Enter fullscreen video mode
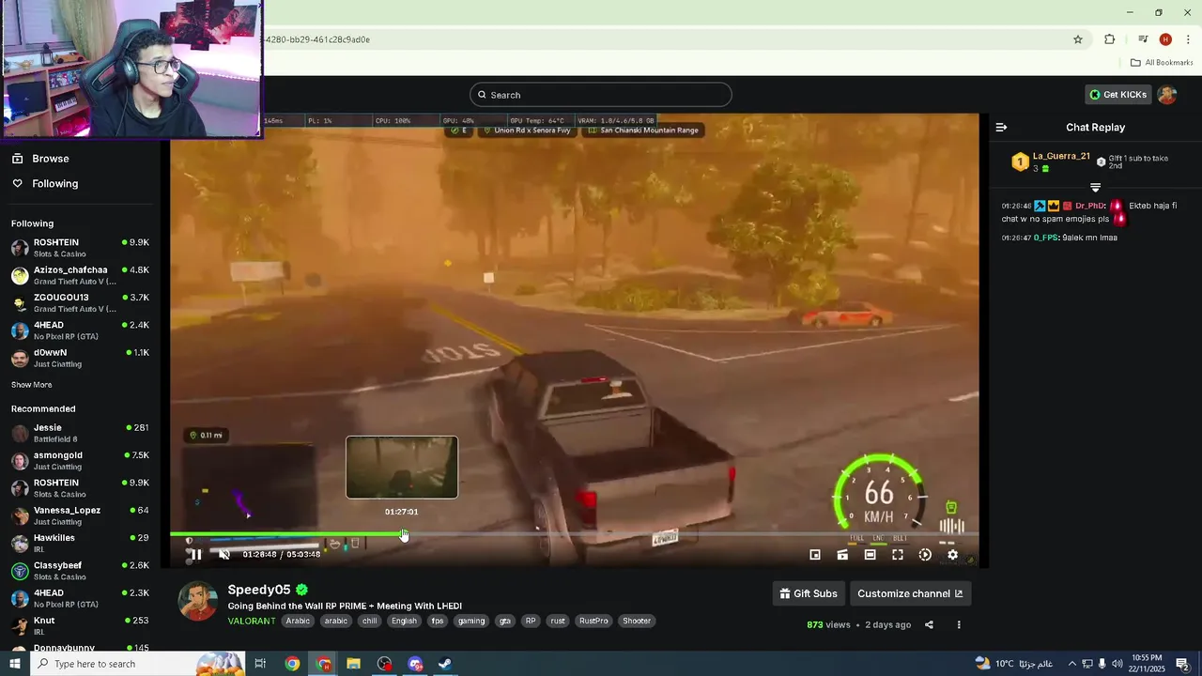The height and width of the screenshot is (676, 1202). click(898, 555)
